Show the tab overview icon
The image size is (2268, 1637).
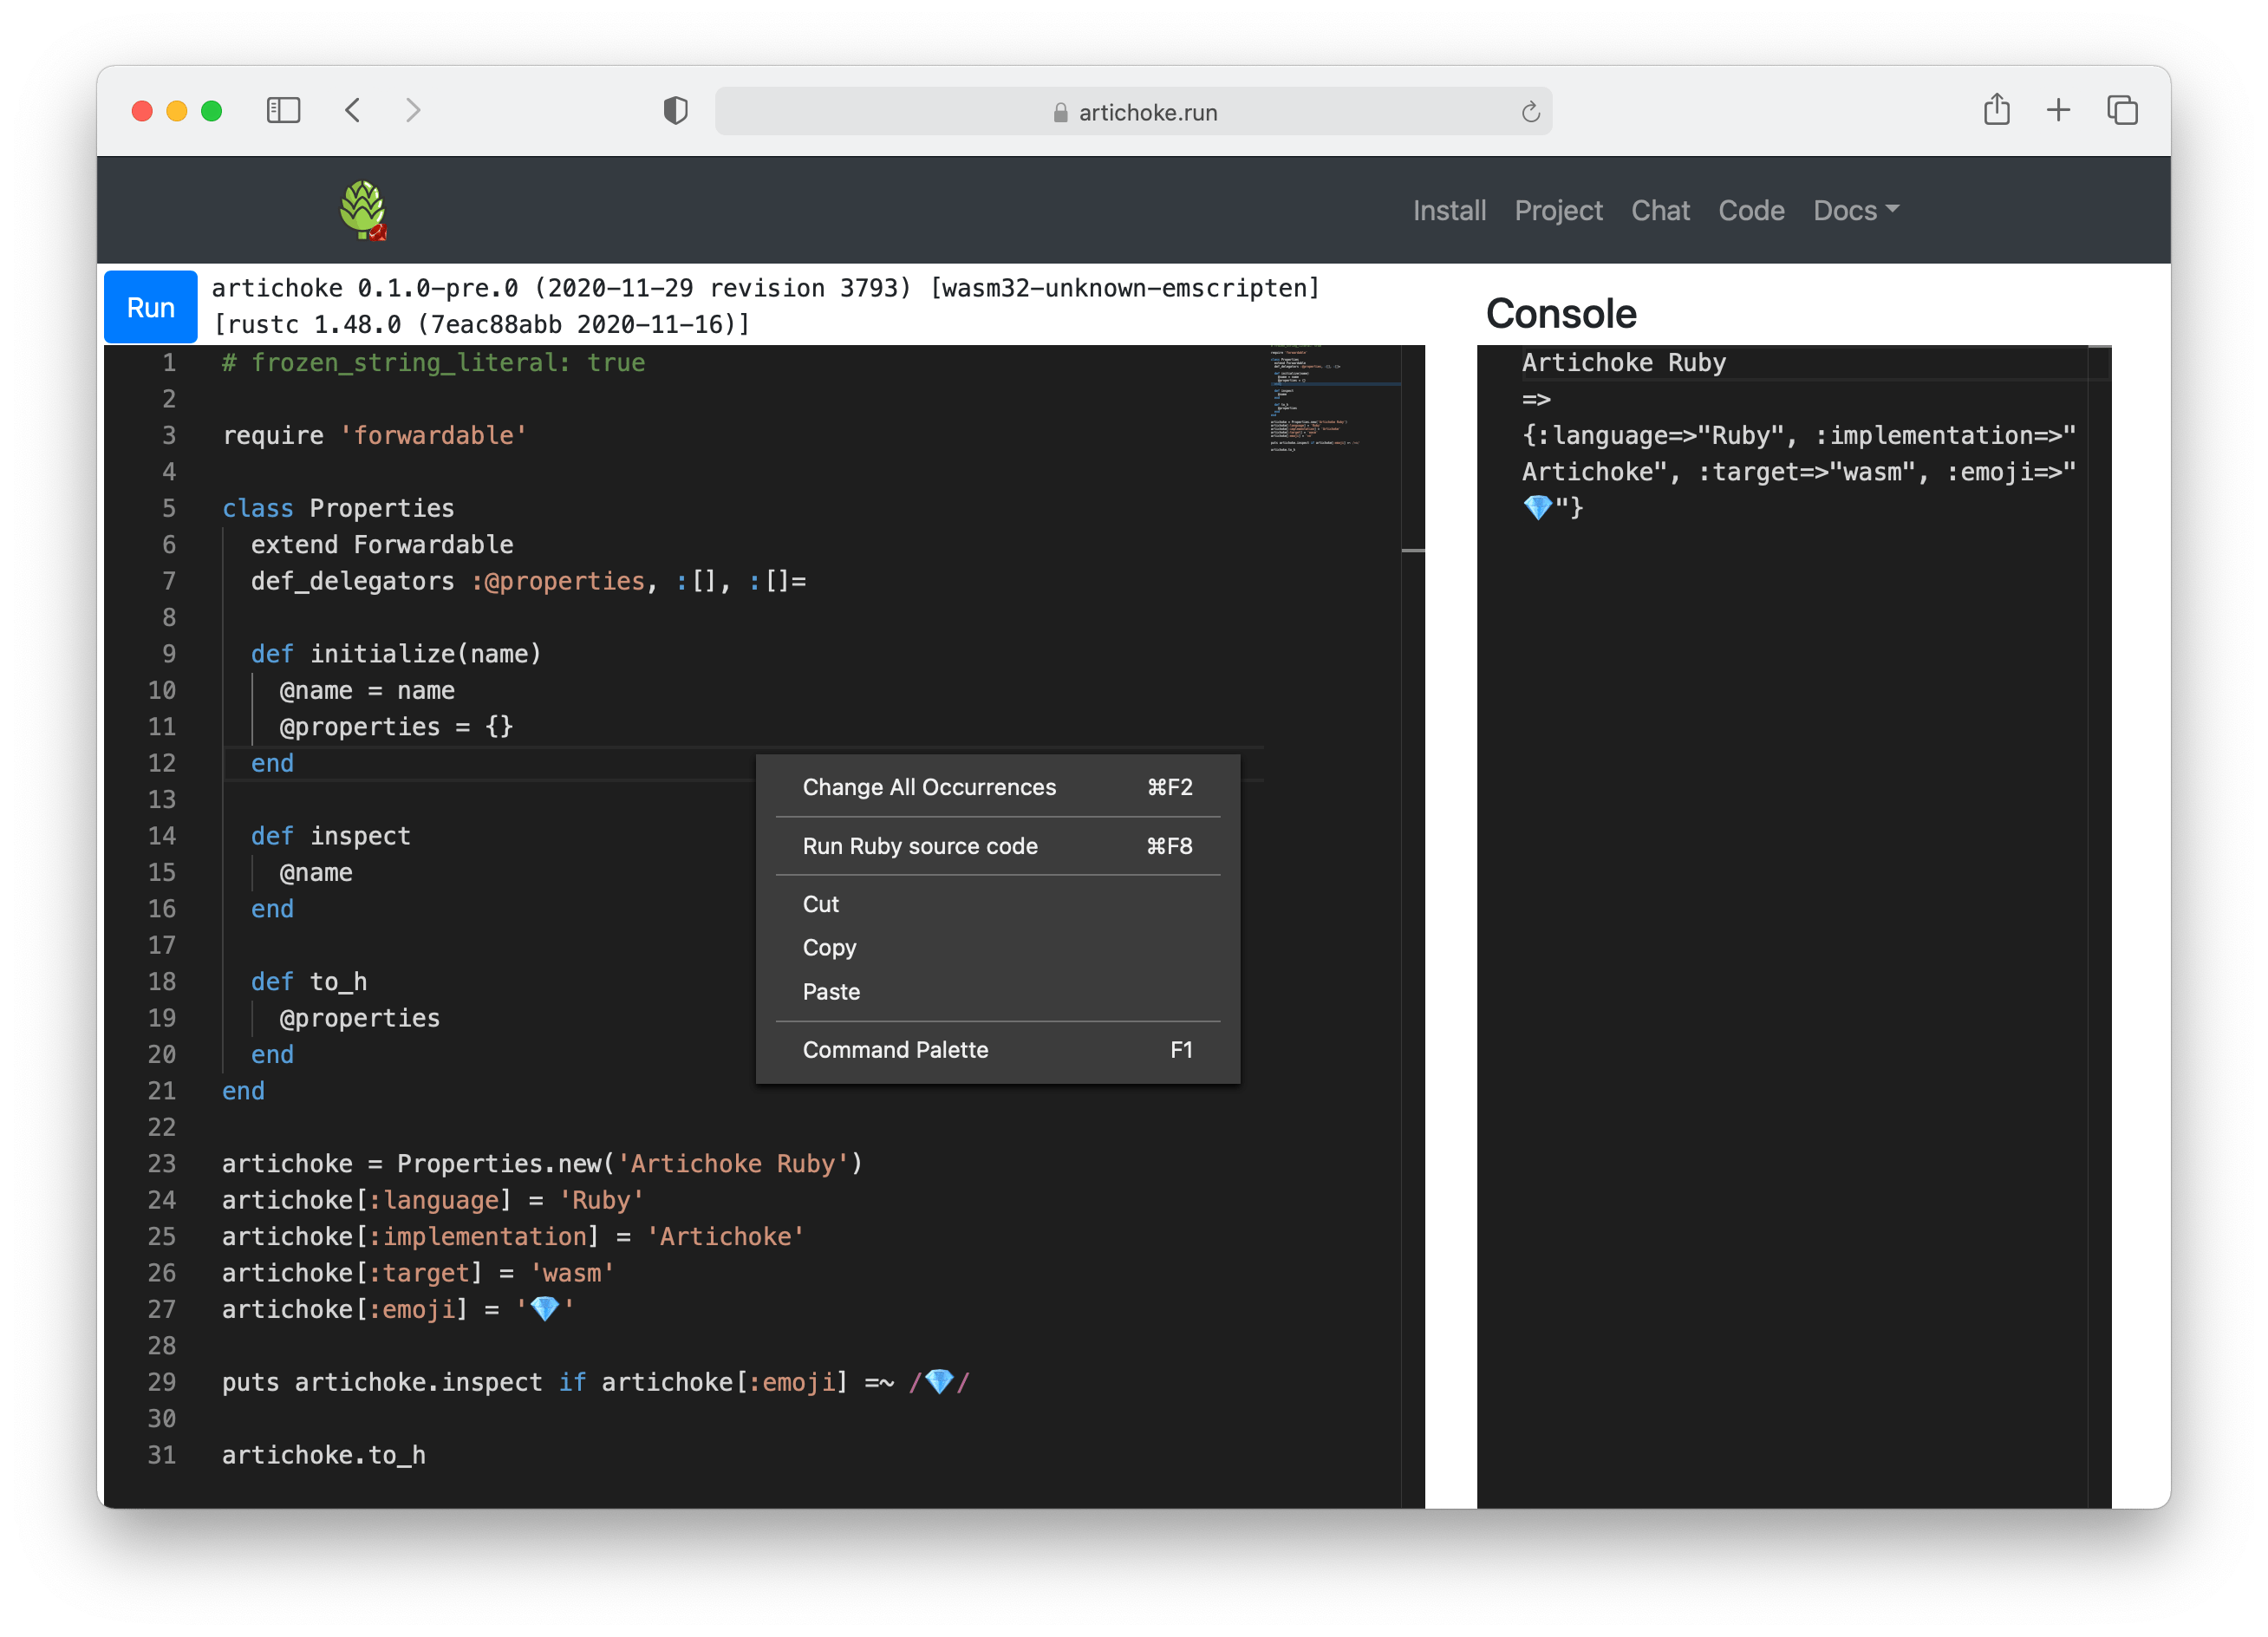[2122, 110]
